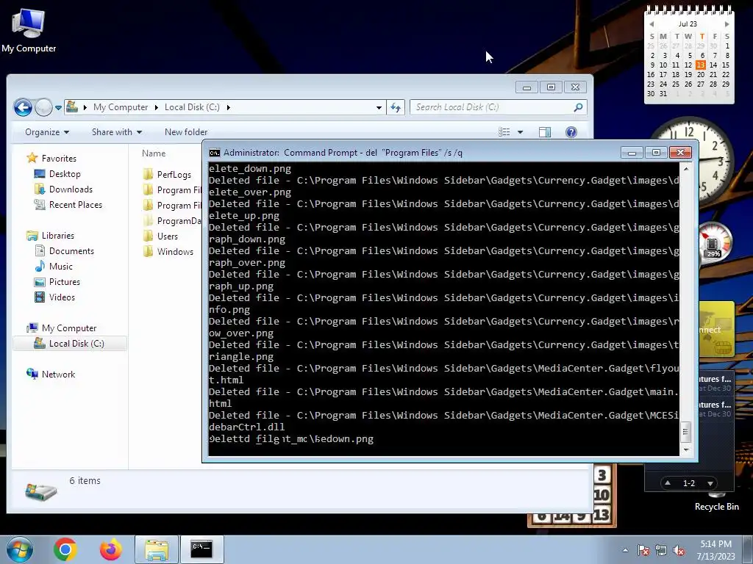753x564 pixels.
Task: Select Local Disk (C:) in navigation pane
Action: coord(69,344)
